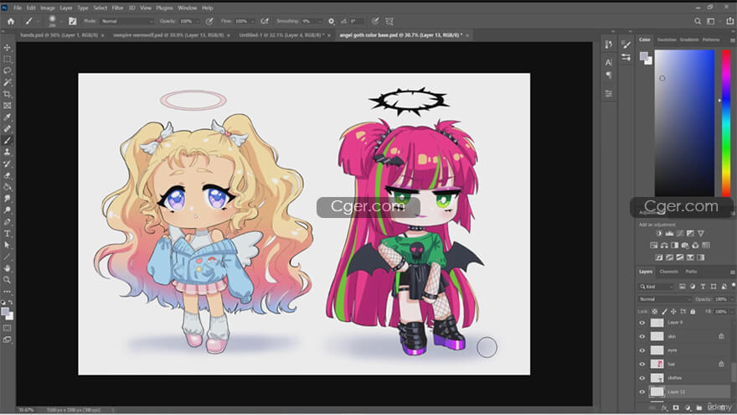Open Layers panel menu
The image size is (737, 415).
(x=732, y=272)
